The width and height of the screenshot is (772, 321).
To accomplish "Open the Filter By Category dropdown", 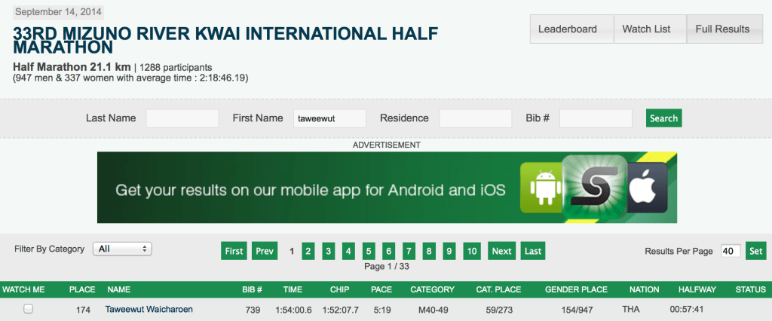I will click(122, 248).
